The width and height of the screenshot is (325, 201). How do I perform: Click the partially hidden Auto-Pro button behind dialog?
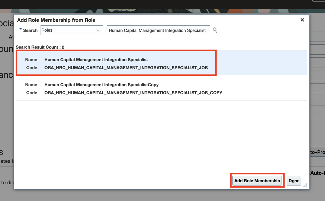(317, 152)
